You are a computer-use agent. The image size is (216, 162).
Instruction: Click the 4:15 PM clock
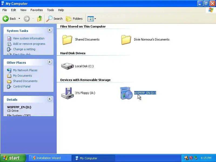click(206, 158)
